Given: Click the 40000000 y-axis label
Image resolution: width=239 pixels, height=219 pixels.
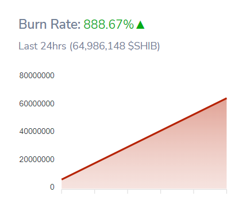Looking at the screenshot, I should point(37,132).
